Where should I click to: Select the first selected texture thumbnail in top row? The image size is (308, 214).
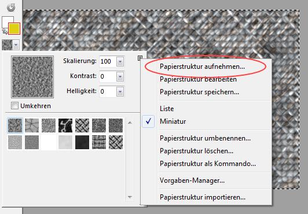15,126
